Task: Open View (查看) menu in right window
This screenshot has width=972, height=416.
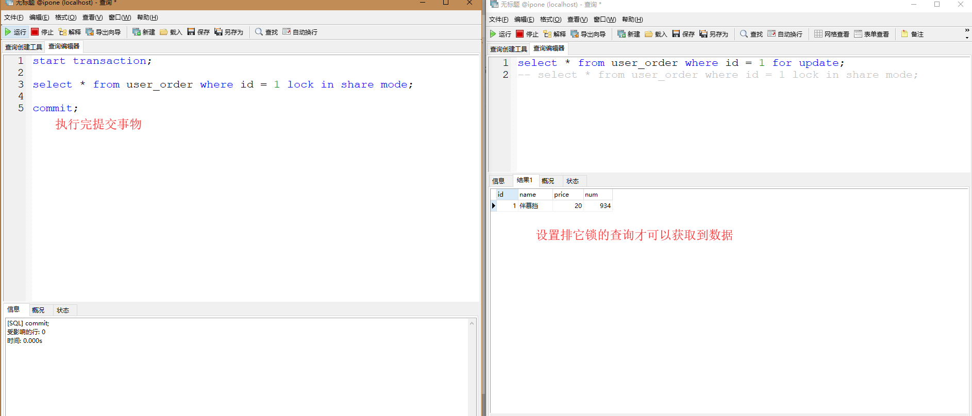Action: coord(577,20)
